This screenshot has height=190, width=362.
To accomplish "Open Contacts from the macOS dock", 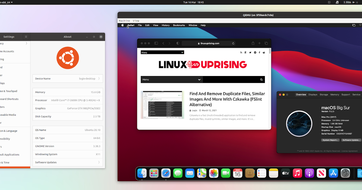I will pyautogui.click(x=249, y=173).
